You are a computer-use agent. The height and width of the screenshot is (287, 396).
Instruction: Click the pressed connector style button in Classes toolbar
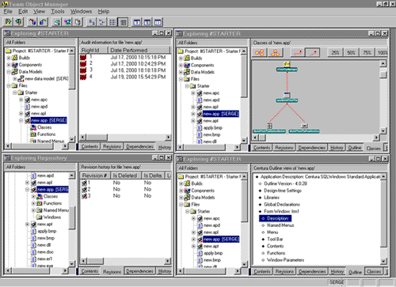(313, 53)
